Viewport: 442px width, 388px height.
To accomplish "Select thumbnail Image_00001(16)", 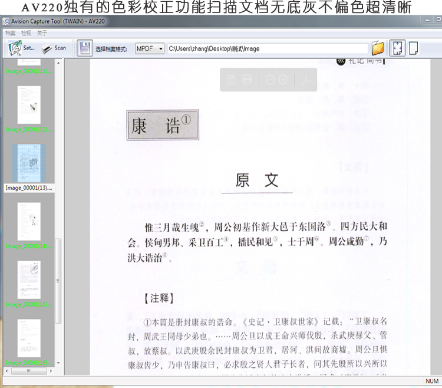I will pos(29,338).
